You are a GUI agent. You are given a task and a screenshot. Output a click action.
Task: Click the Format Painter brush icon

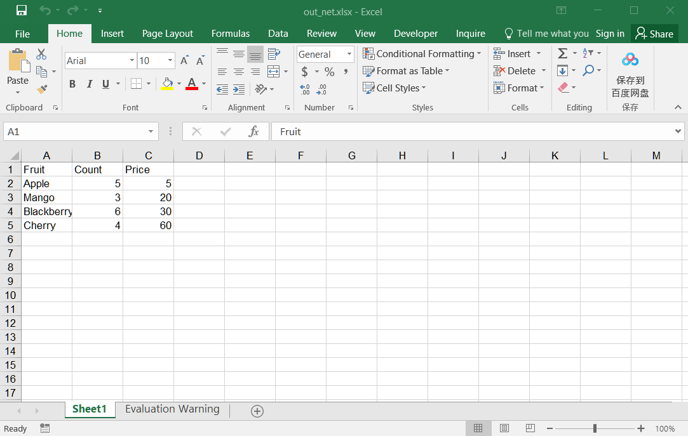[42, 89]
